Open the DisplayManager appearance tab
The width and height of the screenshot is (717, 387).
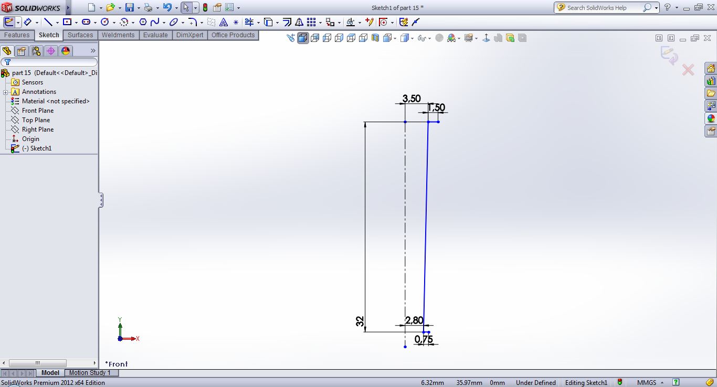tap(66, 51)
